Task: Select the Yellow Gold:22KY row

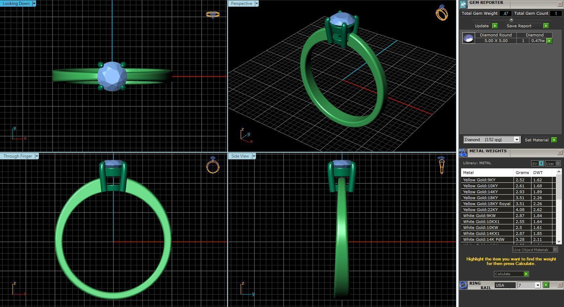Action: point(508,210)
